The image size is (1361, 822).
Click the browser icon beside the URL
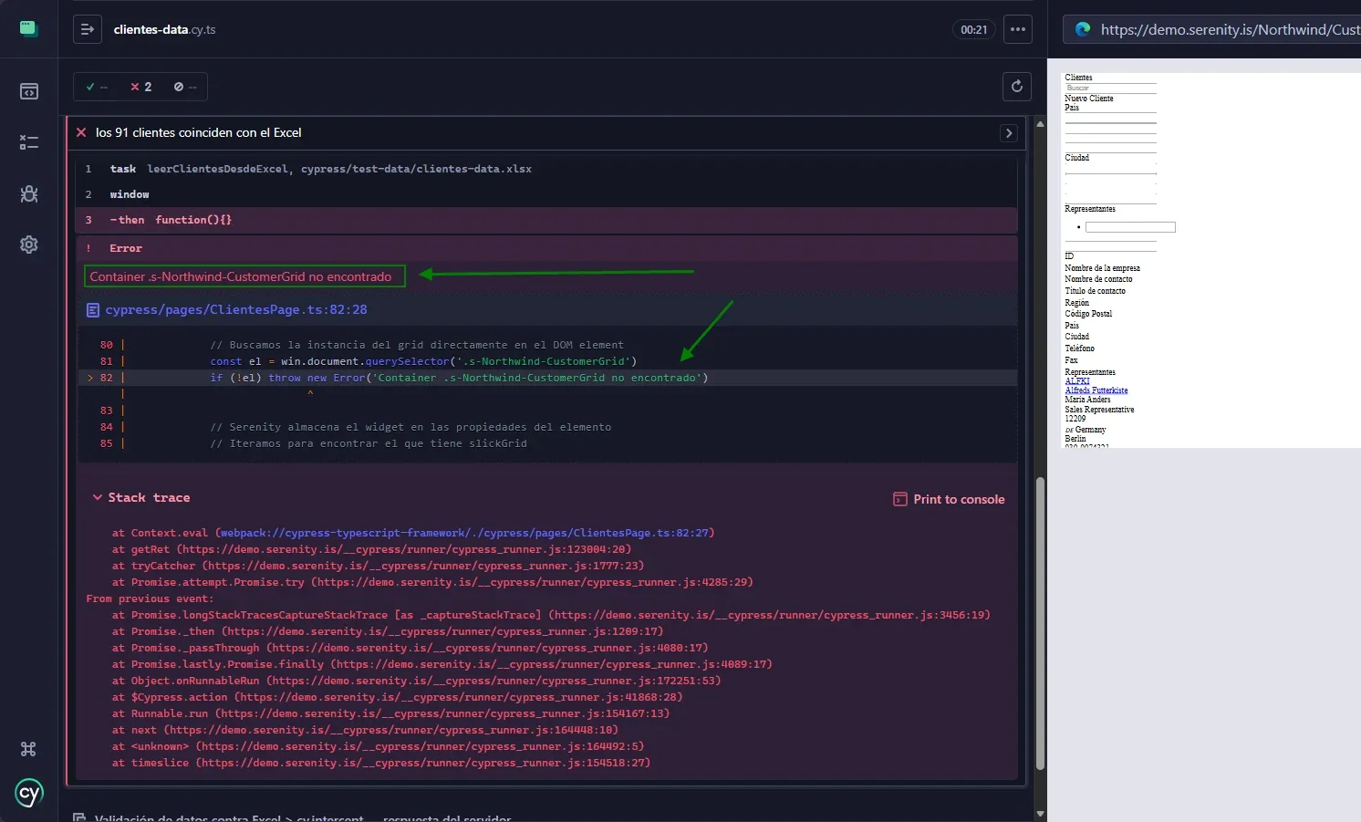tap(1083, 29)
